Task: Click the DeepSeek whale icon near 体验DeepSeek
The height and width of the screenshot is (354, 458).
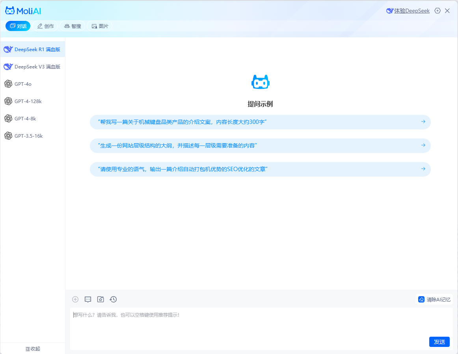Action: click(x=389, y=11)
